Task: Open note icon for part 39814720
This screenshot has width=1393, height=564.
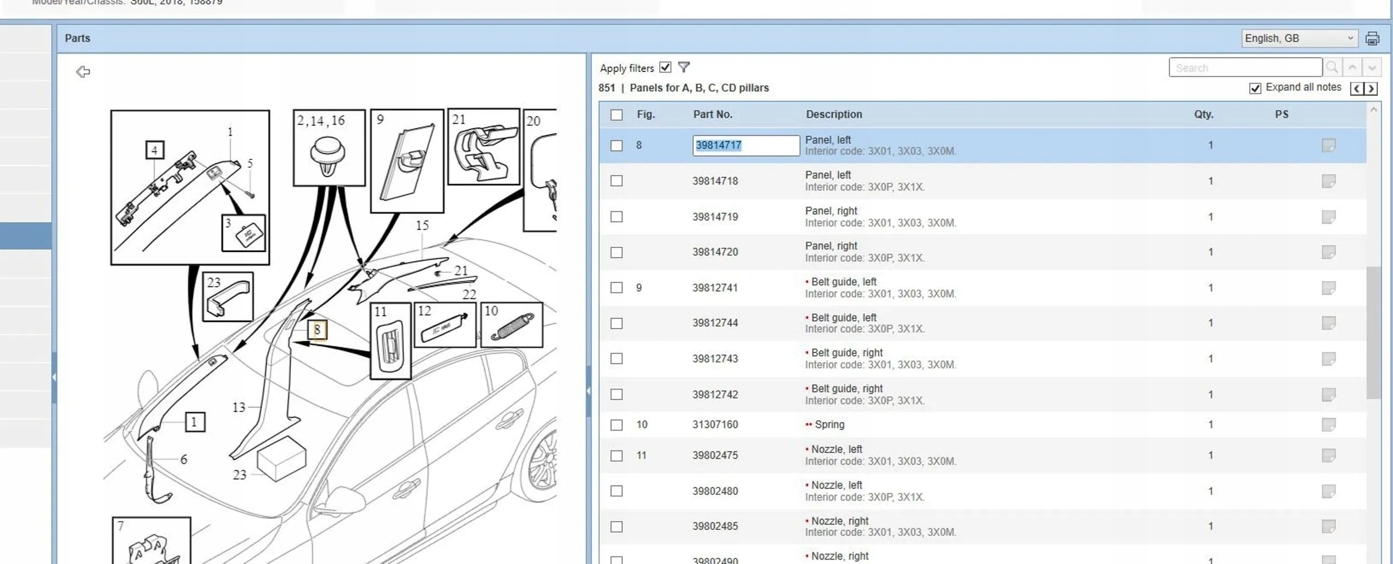Action: 1328,252
